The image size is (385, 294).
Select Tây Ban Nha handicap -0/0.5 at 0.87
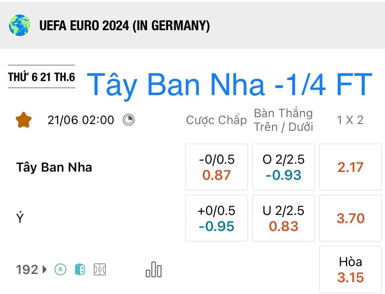click(x=217, y=167)
